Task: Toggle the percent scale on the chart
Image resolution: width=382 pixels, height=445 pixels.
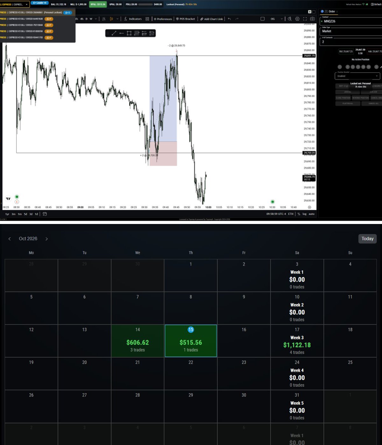Action: coord(299,214)
